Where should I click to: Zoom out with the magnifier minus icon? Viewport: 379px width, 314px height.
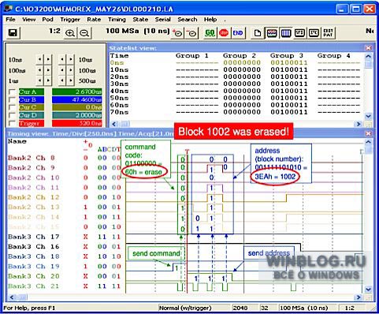tap(84, 33)
